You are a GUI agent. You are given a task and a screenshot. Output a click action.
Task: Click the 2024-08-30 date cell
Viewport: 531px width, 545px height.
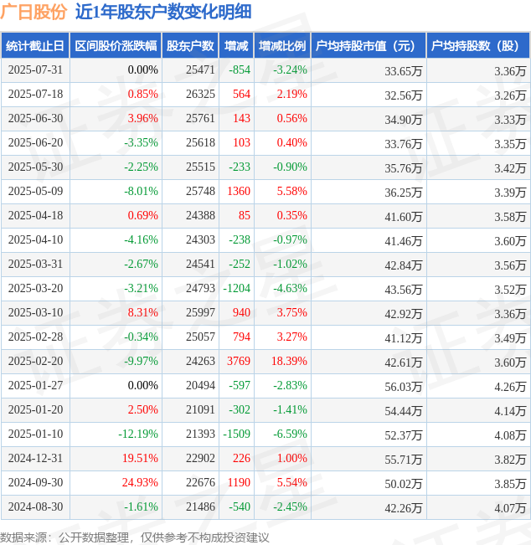pos(35,507)
